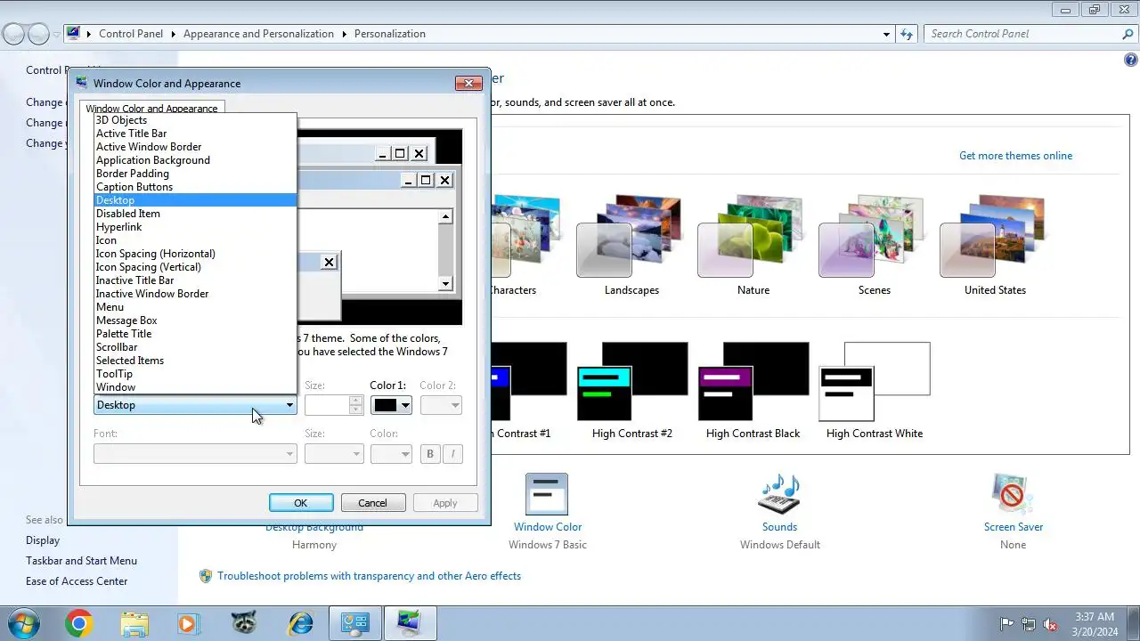This screenshot has height=641, width=1140.
Task: Open the Help question mark icon
Action: [x=1131, y=61]
